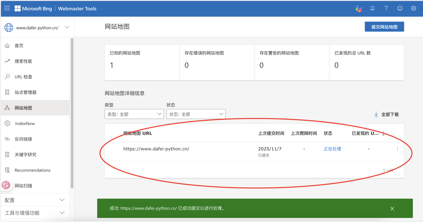Open the row's three-dot more menu

(398, 149)
